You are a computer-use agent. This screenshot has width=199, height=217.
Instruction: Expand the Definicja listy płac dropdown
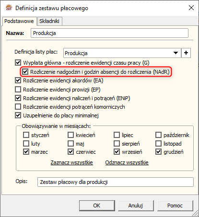[x=176, y=53]
